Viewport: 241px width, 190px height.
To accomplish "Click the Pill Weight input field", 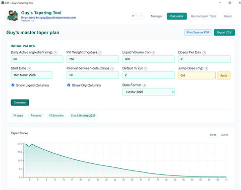I will pos(93,59).
